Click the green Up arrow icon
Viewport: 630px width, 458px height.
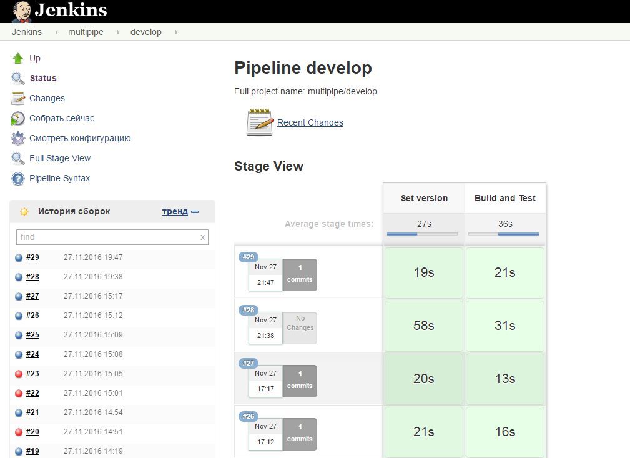click(18, 58)
